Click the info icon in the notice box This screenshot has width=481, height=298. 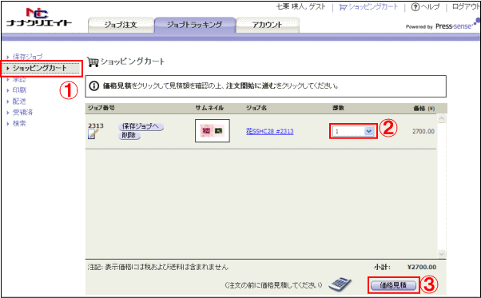(93, 85)
